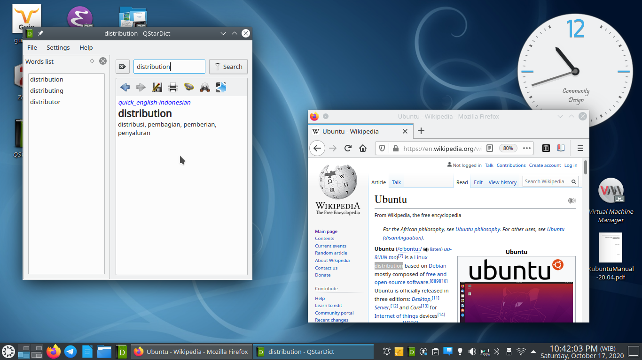Close the Words list panel

tap(103, 61)
